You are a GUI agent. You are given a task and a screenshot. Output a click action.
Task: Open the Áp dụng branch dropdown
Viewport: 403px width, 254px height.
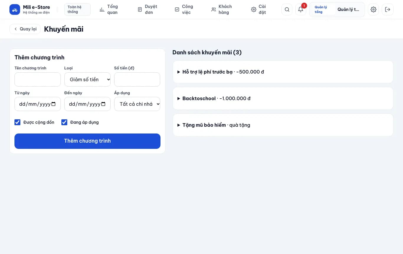pyautogui.click(x=137, y=104)
